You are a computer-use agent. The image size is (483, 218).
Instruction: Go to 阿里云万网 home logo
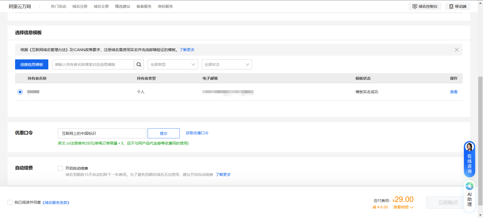point(20,7)
